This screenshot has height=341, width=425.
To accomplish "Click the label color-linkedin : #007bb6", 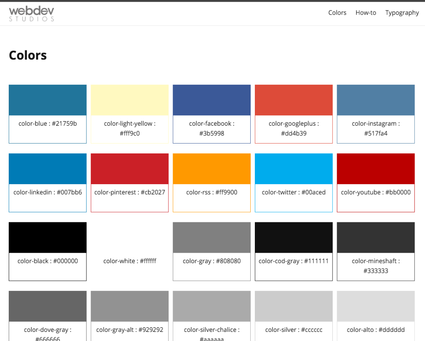I will click(48, 192).
